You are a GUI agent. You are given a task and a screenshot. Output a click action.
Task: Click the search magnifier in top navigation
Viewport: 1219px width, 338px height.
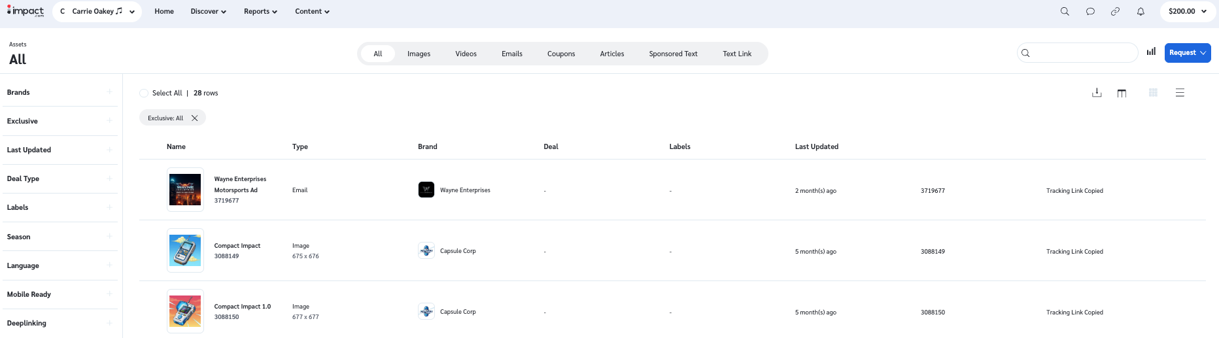point(1065,11)
